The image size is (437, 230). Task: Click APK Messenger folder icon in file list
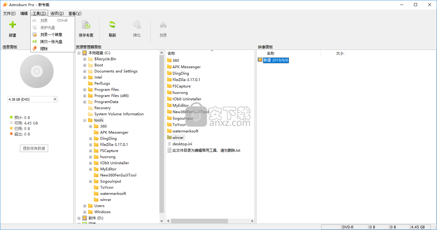tap(169, 67)
